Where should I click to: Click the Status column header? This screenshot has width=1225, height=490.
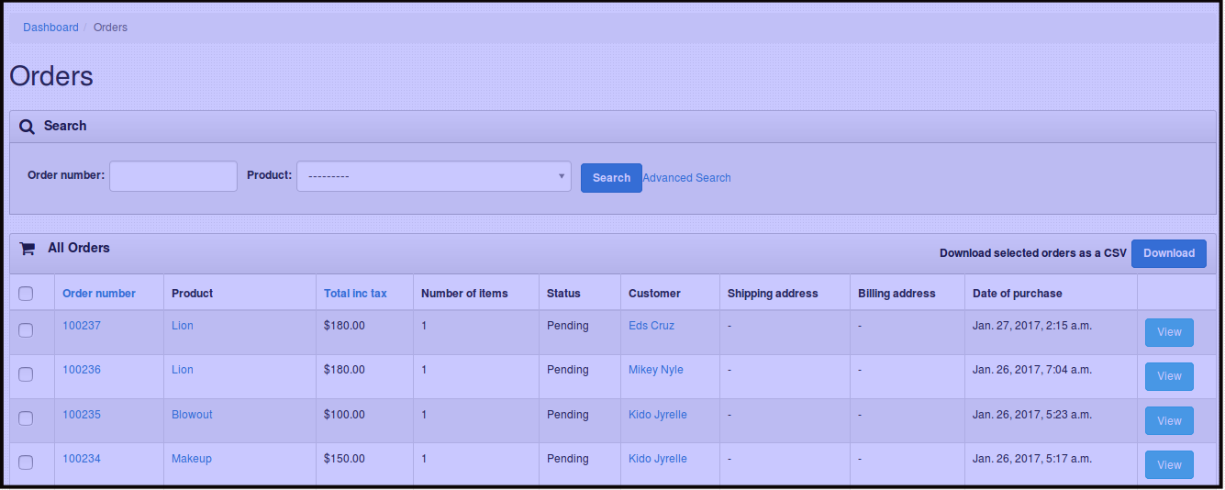tap(563, 294)
